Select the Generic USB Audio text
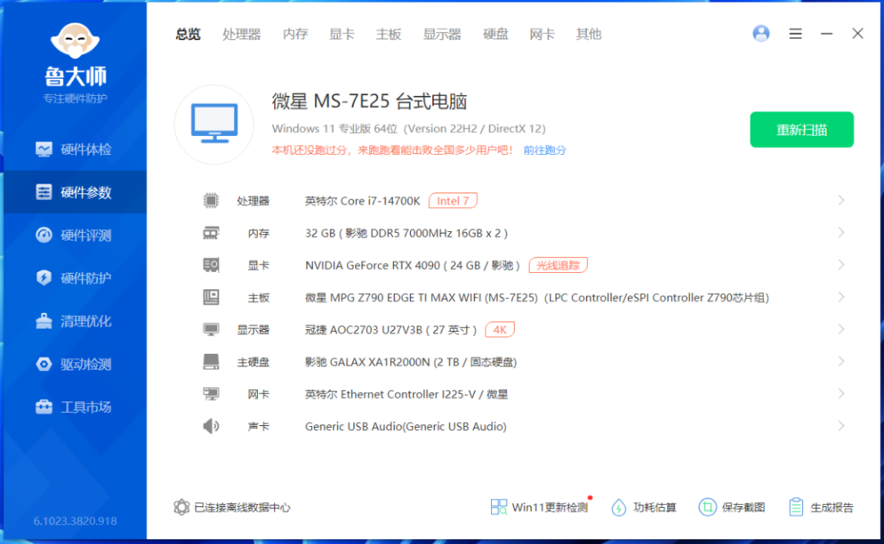The height and width of the screenshot is (544, 884). pos(406,426)
